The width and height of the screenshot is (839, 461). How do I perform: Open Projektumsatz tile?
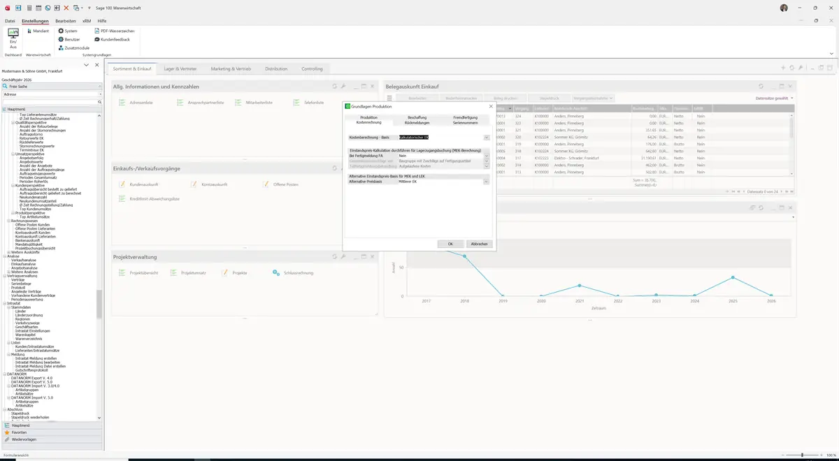[187, 272]
